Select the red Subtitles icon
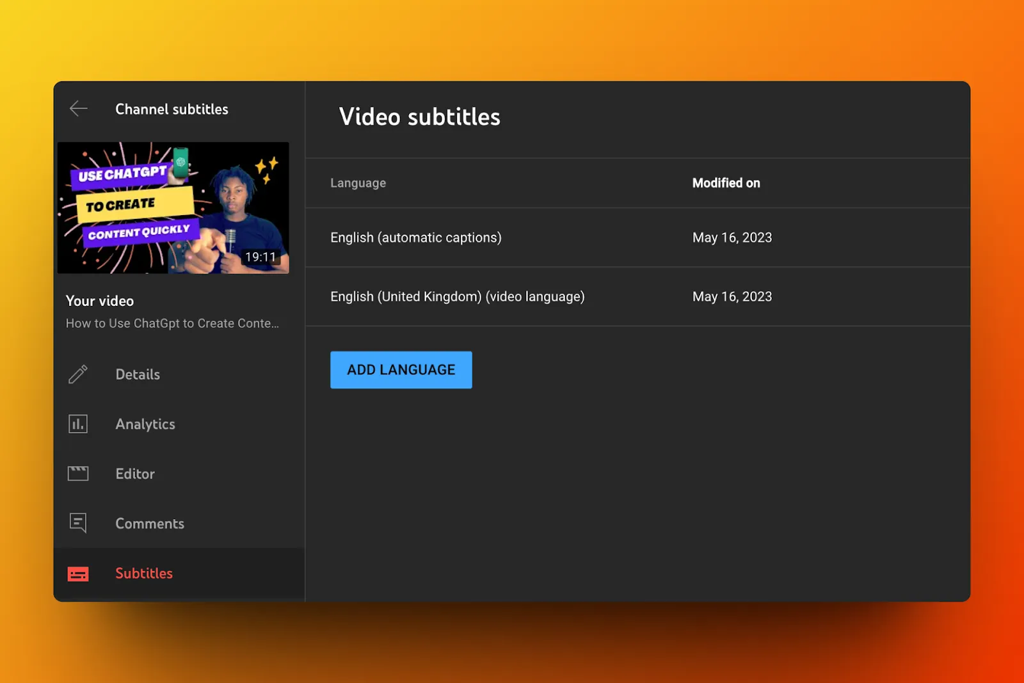The image size is (1024, 683). point(78,574)
